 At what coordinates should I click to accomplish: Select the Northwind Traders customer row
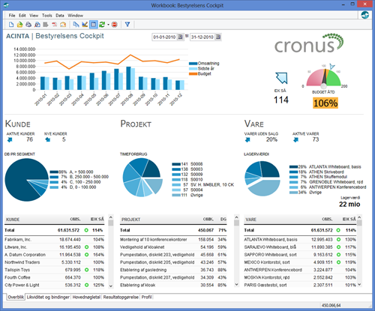tap(55, 262)
